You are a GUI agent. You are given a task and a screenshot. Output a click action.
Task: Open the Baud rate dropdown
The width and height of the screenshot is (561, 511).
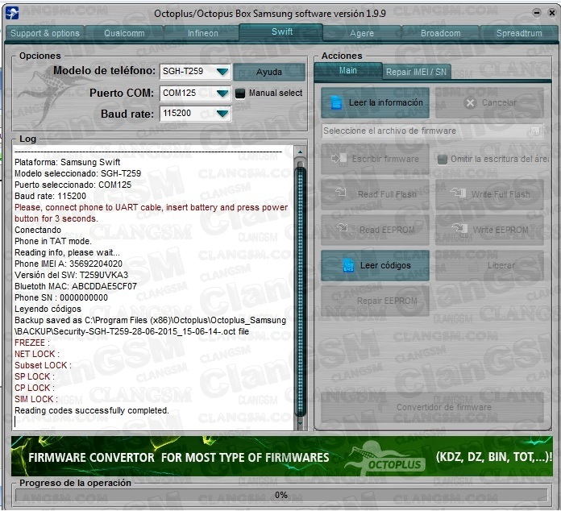[x=222, y=114]
